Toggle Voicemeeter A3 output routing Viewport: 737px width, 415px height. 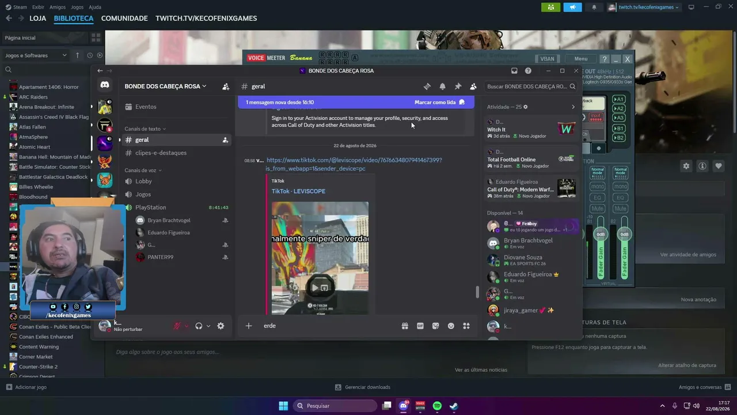click(x=619, y=118)
